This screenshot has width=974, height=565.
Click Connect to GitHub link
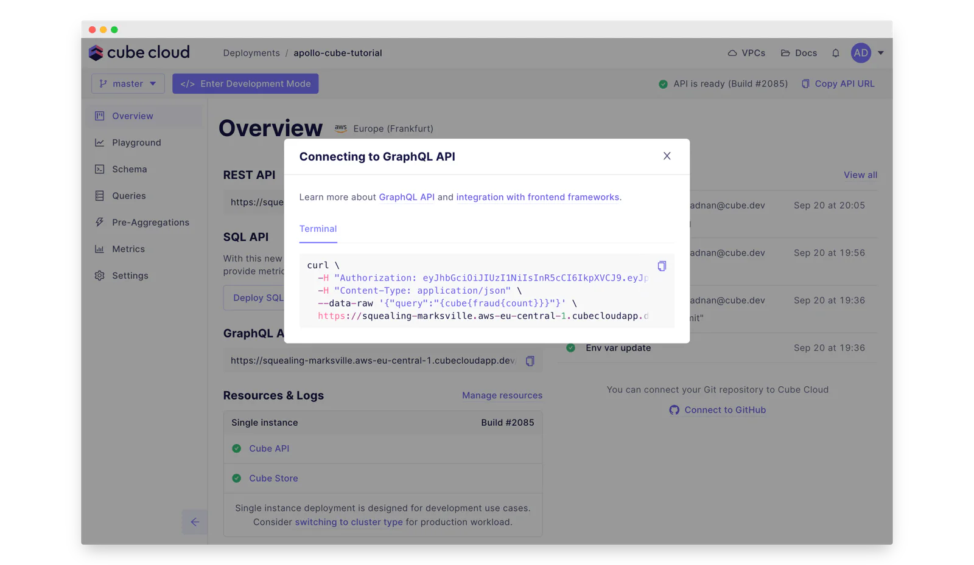[x=725, y=410]
